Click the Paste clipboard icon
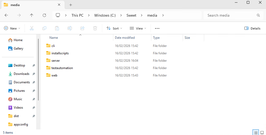266x135 pixels. 57,28
